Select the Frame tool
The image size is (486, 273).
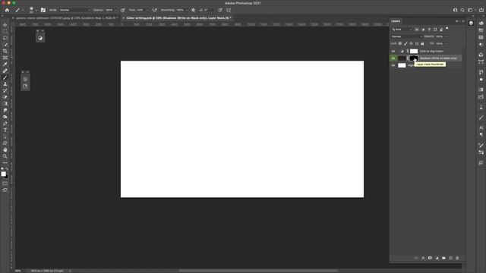5,58
